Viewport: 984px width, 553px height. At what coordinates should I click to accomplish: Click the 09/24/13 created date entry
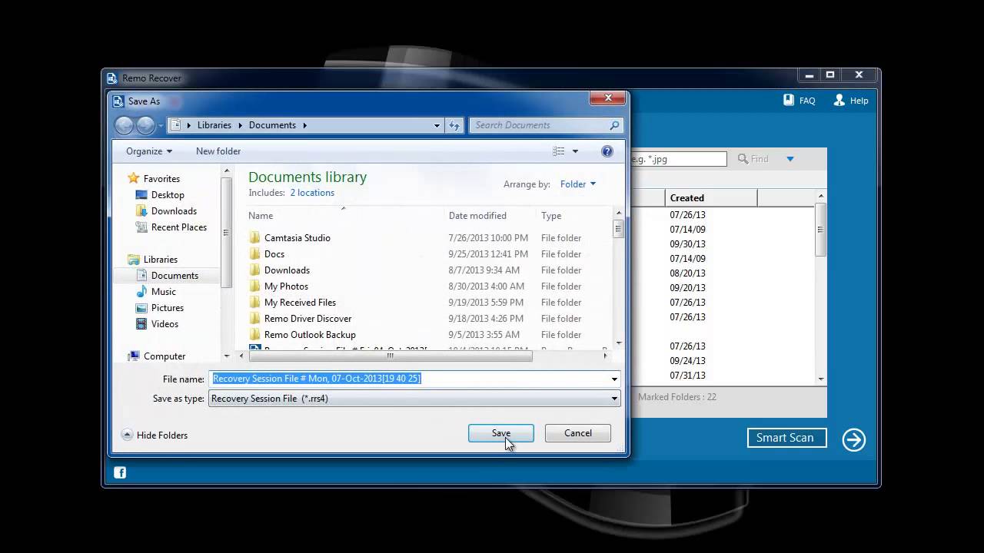[687, 361]
